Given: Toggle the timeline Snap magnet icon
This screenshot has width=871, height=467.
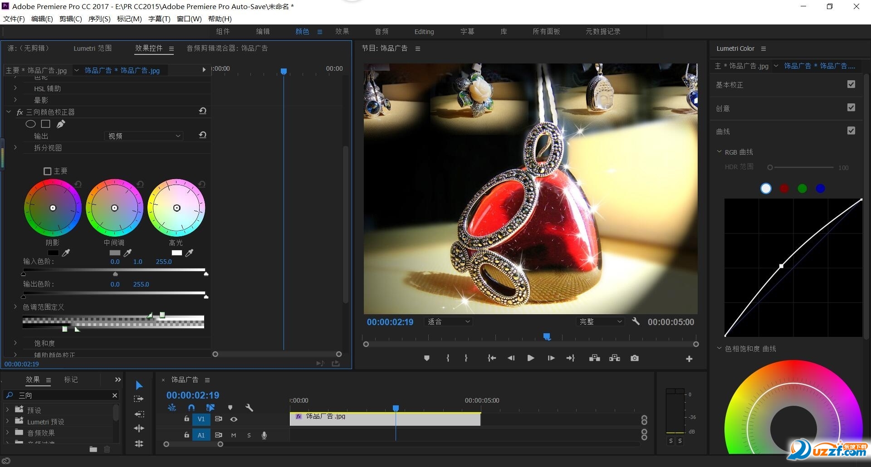Looking at the screenshot, I should pos(191,408).
